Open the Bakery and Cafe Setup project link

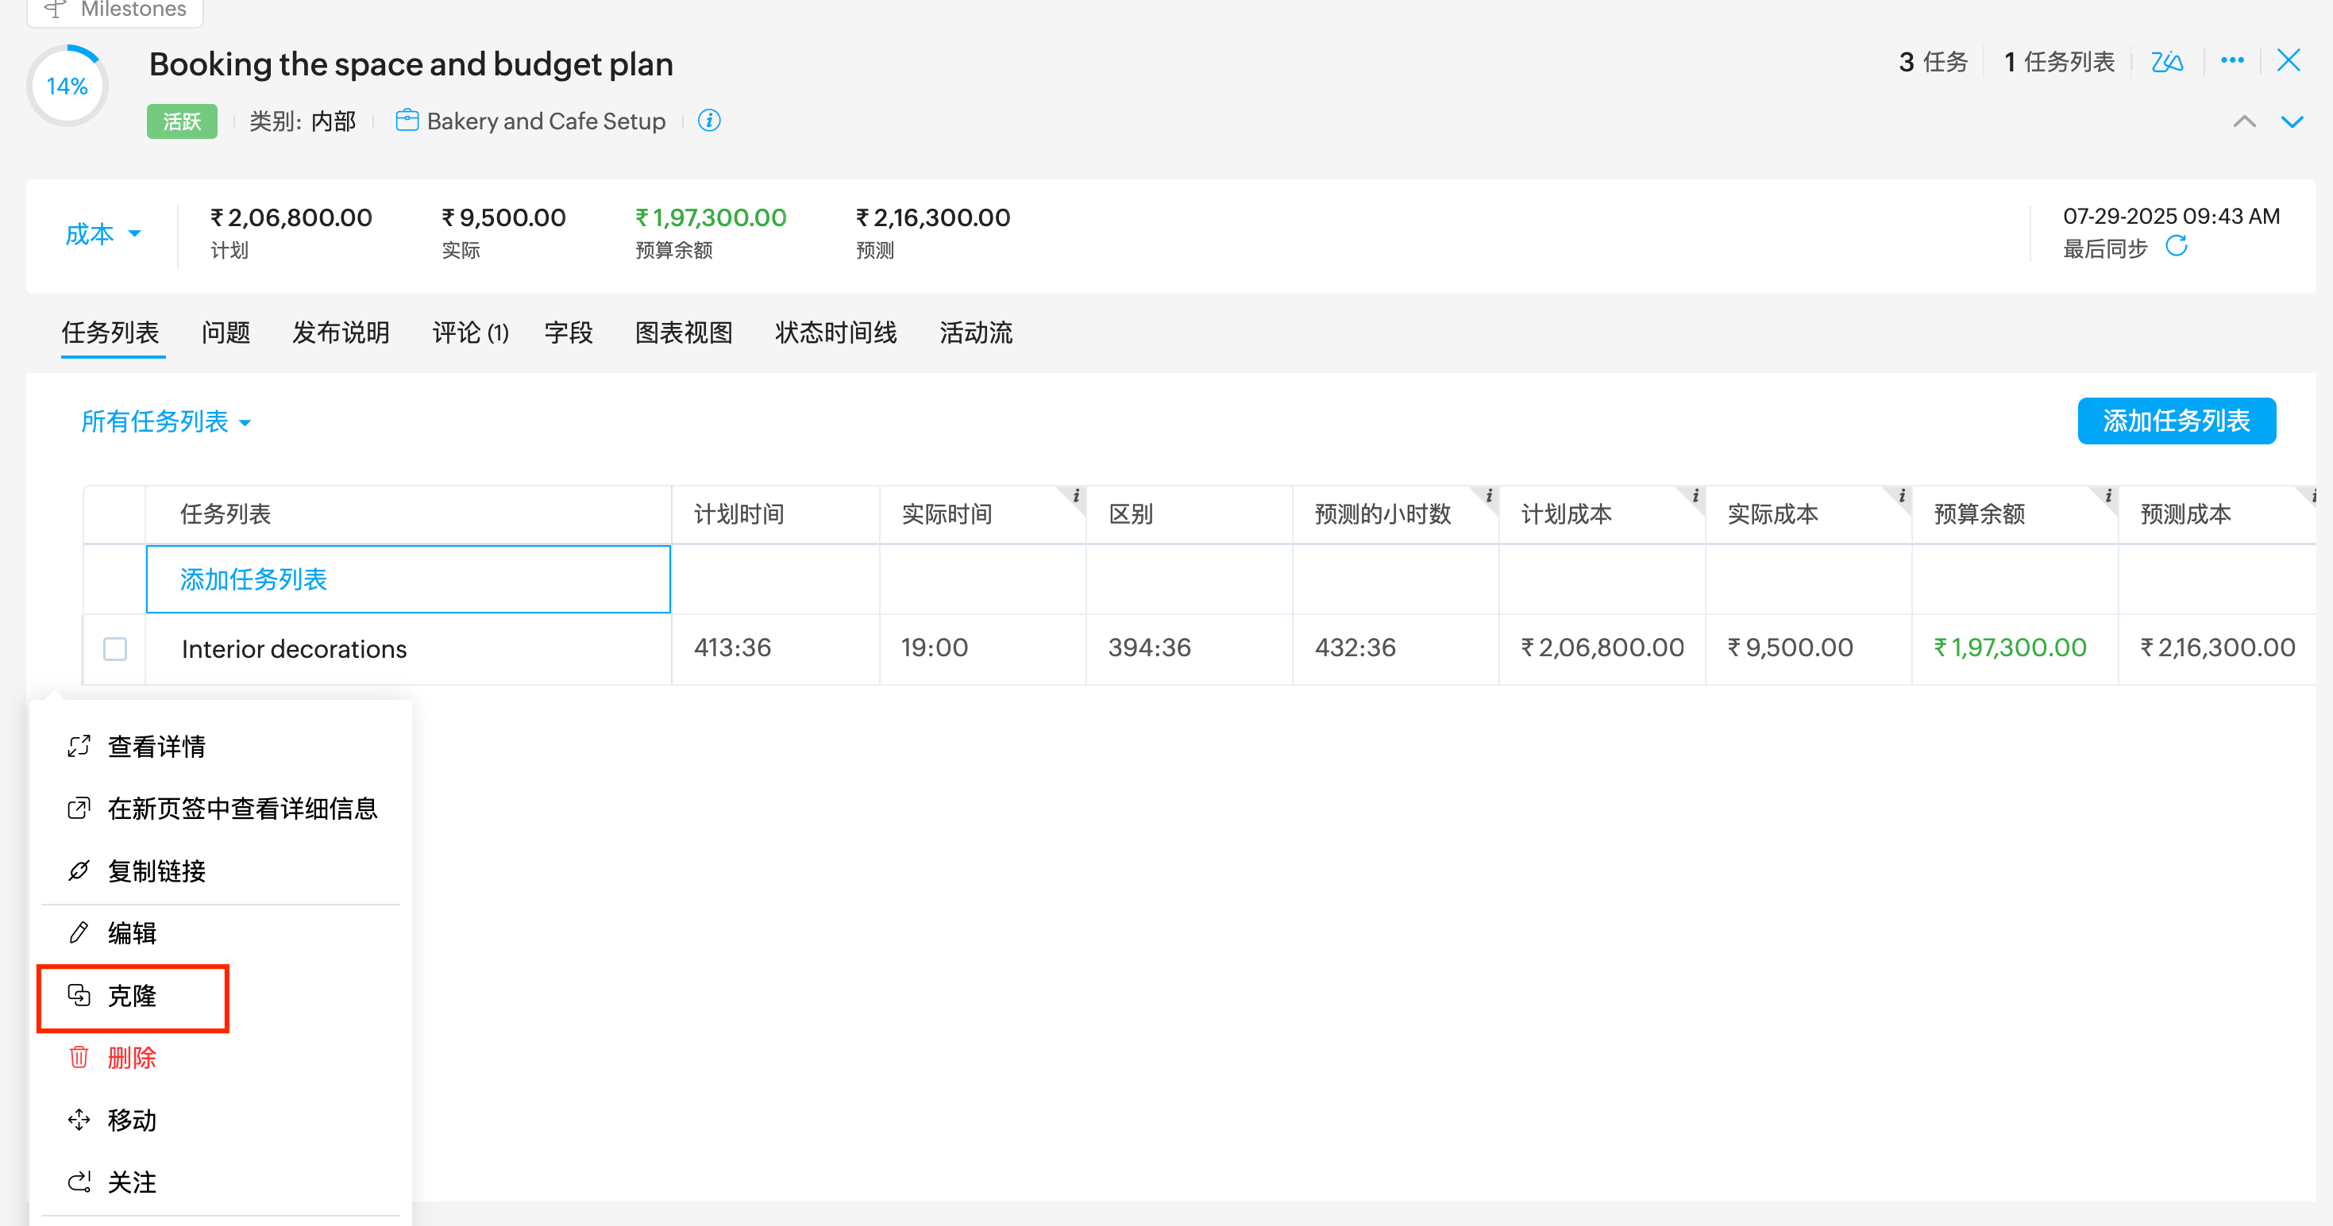click(x=546, y=121)
